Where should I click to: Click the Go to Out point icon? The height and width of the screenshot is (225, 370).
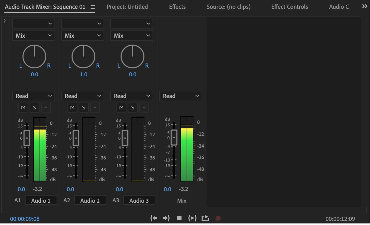[166, 218]
